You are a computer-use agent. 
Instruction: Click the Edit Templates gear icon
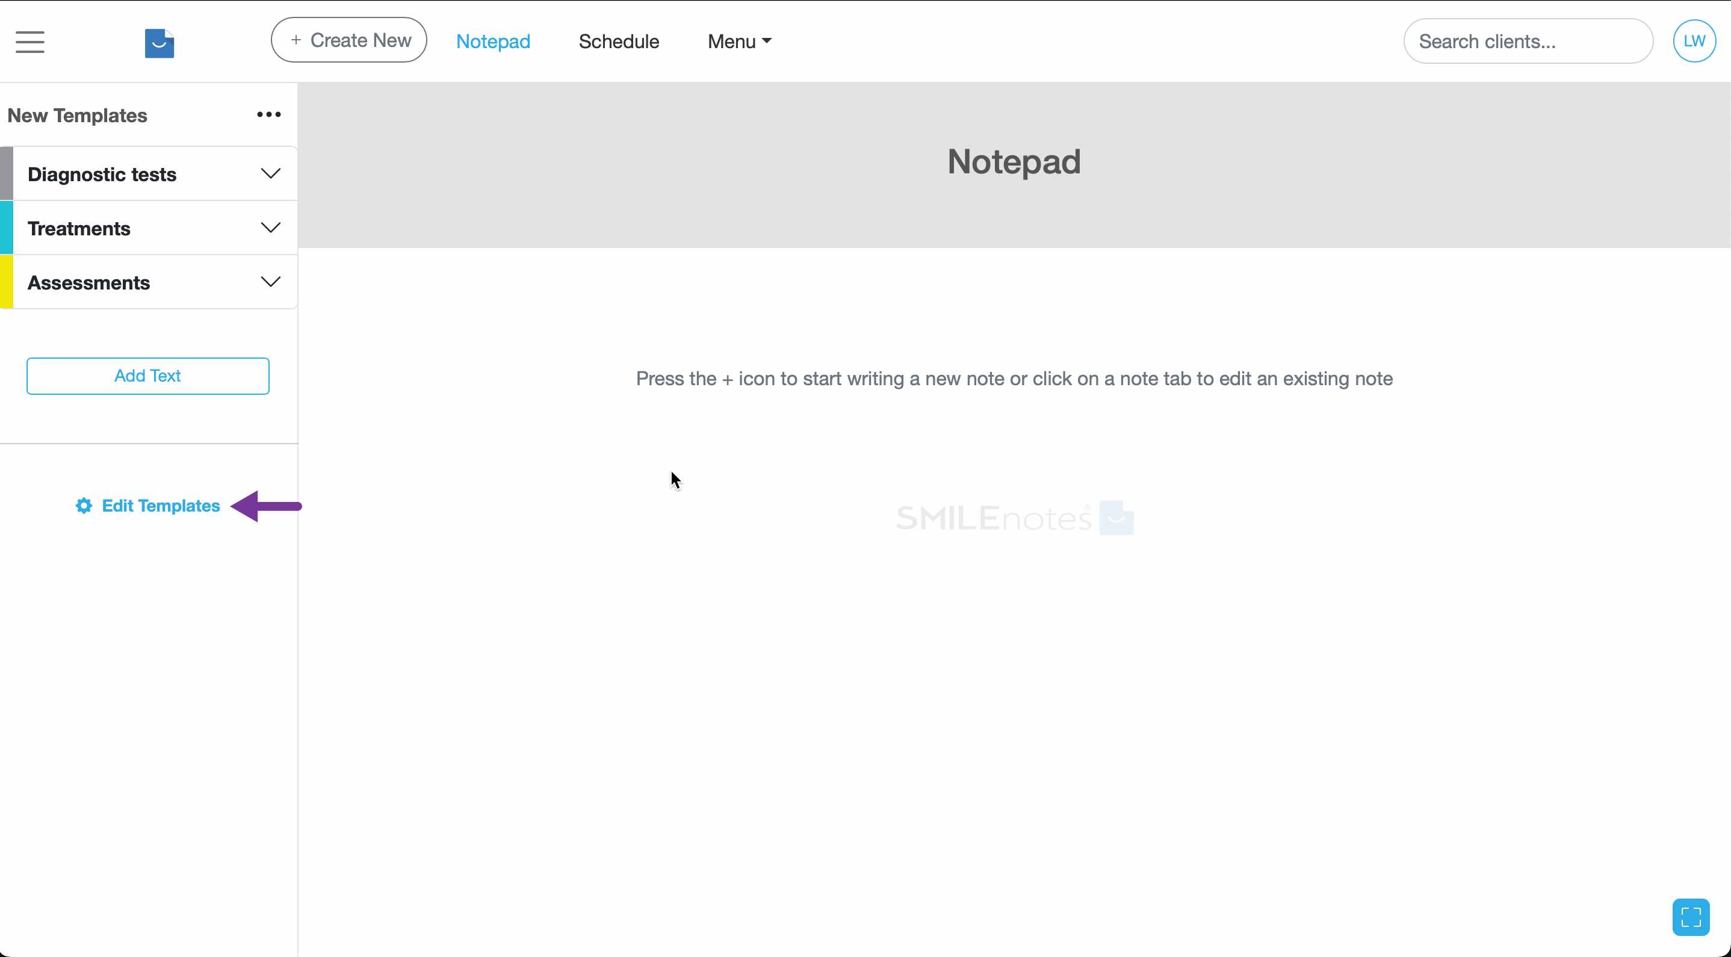[84, 506]
